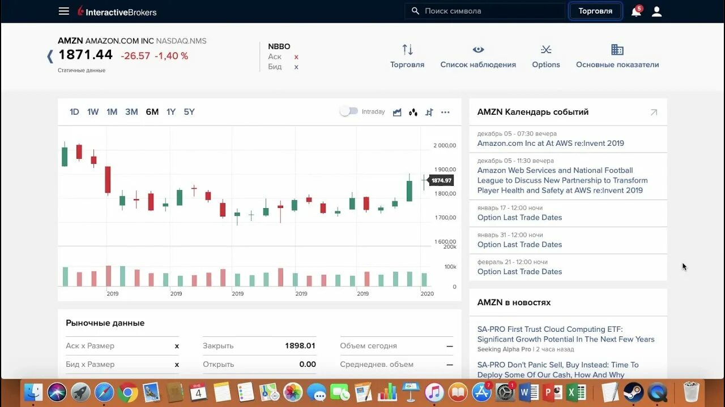The height and width of the screenshot is (407, 725).
Task: Open the notifications bell icon
Action: tap(635, 11)
